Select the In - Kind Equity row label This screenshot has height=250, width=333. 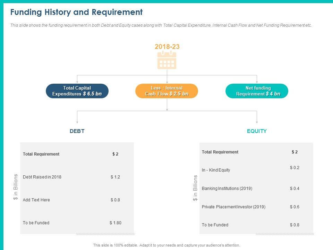coord(216,170)
